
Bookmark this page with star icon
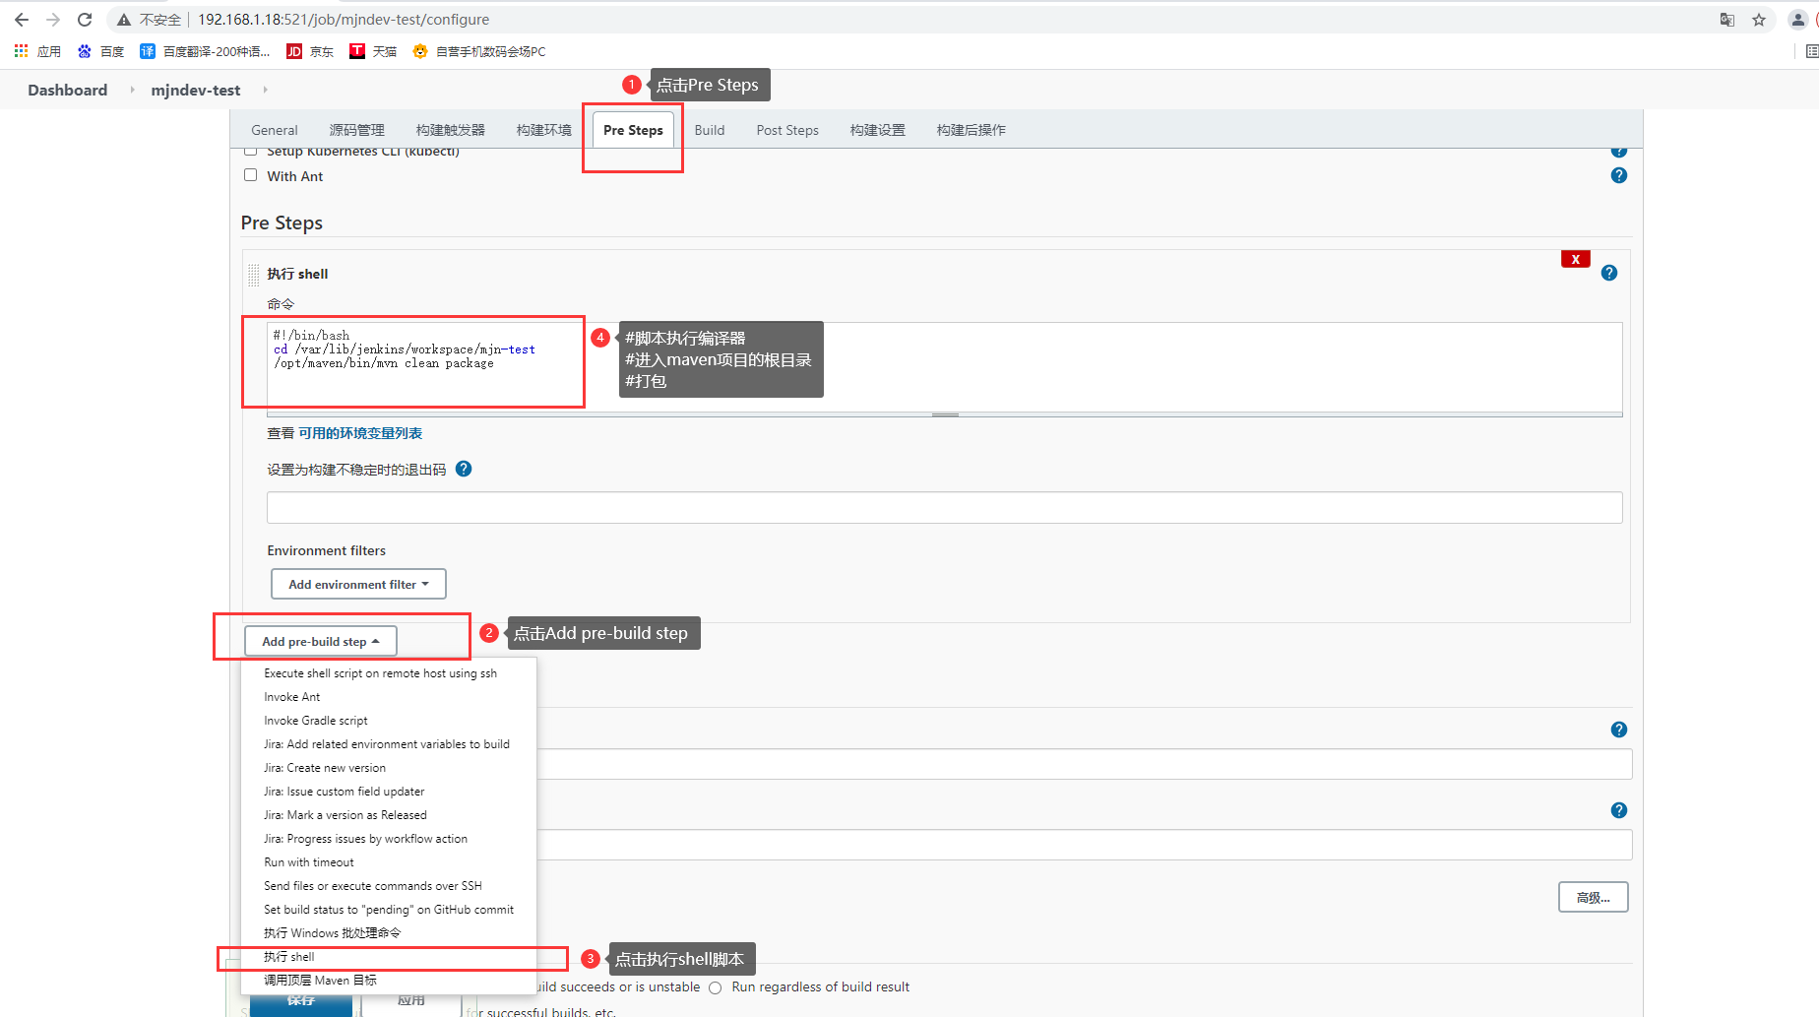click(x=1759, y=20)
